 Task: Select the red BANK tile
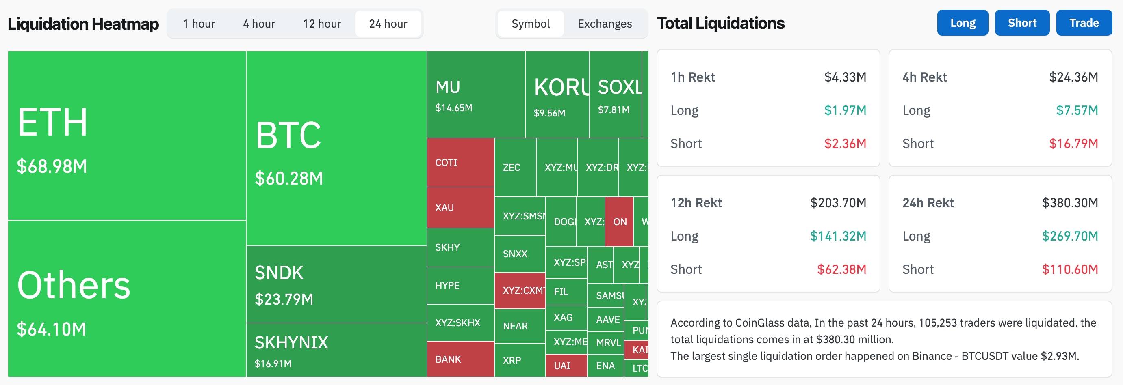coord(461,359)
